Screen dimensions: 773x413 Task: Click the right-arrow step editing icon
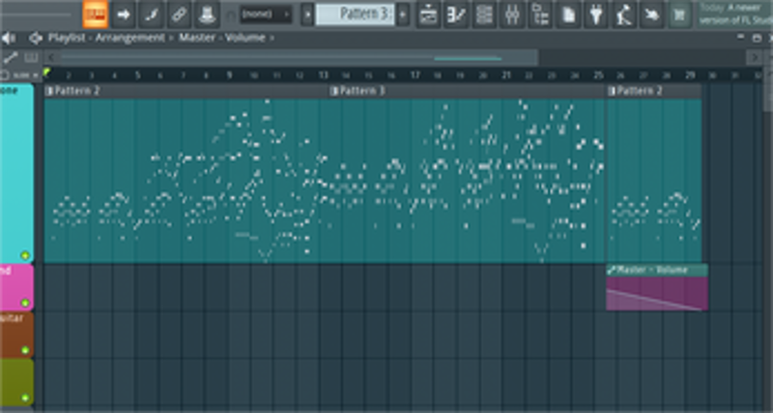tap(124, 15)
